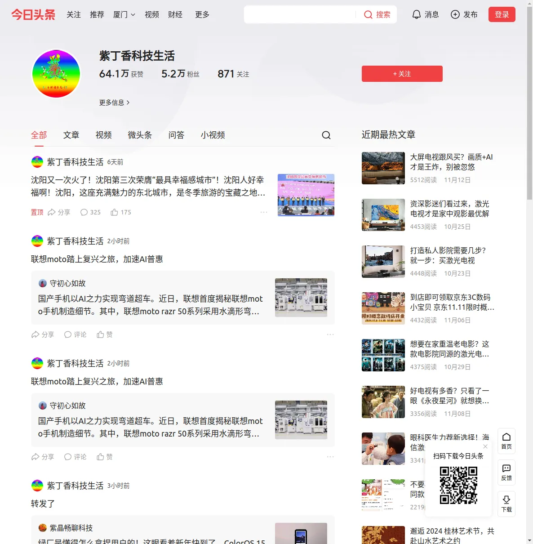Like the first 联想moto post

point(105,334)
